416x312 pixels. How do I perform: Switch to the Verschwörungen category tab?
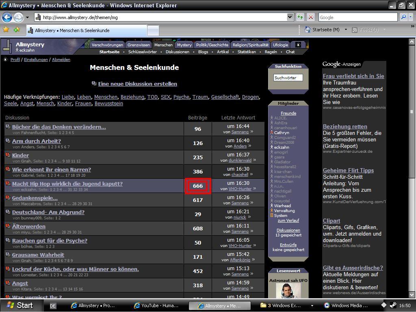click(x=107, y=45)
